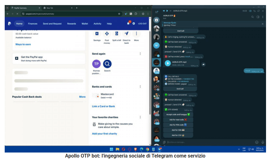Toggle repeat in the audio player

pos(259,11)
